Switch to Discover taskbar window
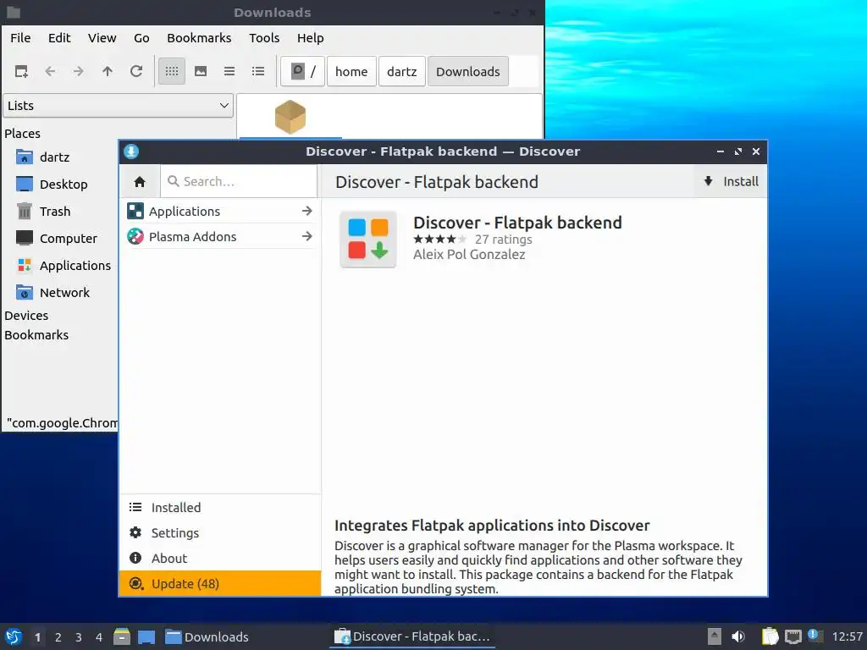 412,636
